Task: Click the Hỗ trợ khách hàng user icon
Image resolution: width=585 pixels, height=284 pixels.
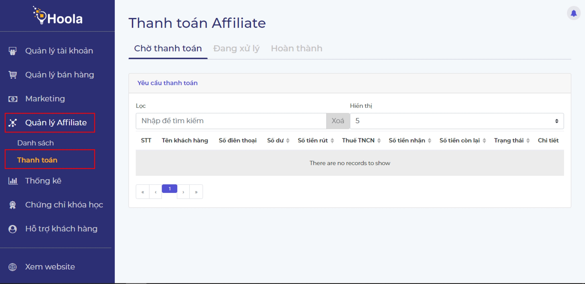Action: coord(13,229)
